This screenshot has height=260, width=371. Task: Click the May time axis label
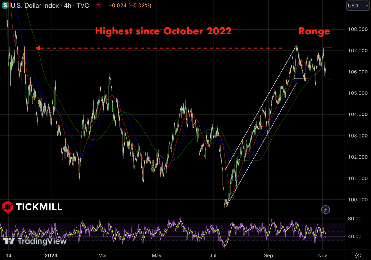click(157, 255)
